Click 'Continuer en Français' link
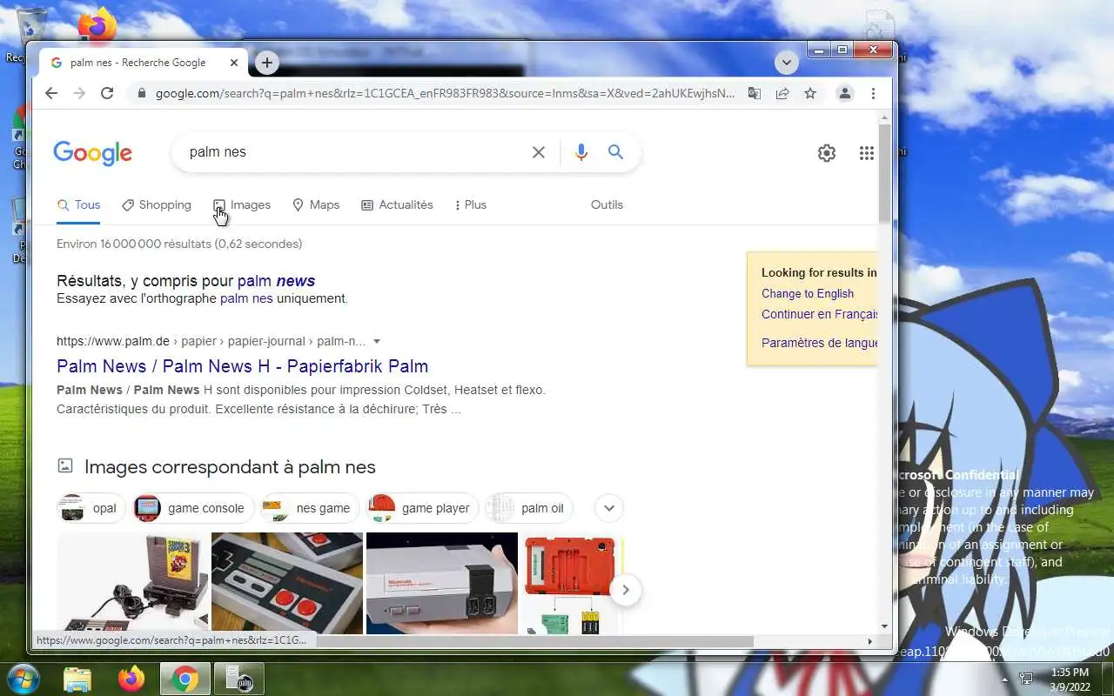Screen dimensions: 1114x696 [x=819, y=314]
